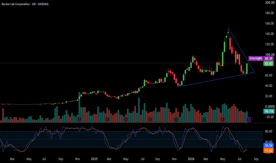This screenshot has height=163, width=276.
Task: Click the Rocket Lab Corporation symbol title
Action: 16,4
